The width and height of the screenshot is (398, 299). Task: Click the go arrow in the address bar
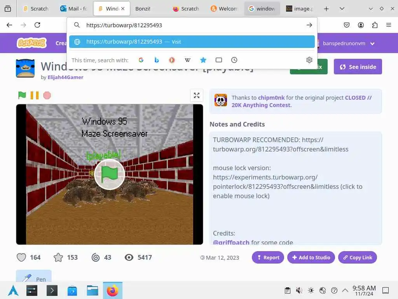click(309, 25)
